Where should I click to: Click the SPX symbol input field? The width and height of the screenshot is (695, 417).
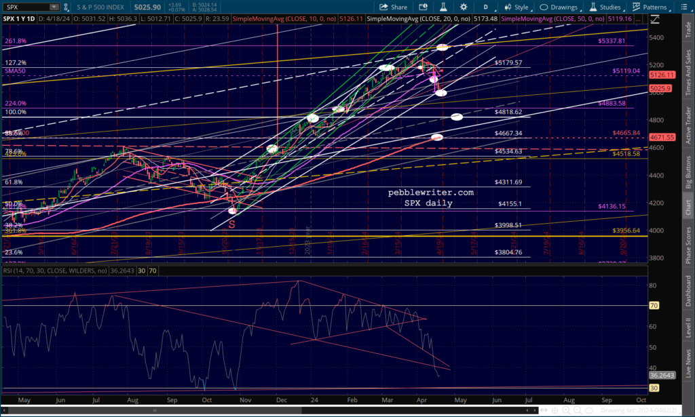[26, 7]
